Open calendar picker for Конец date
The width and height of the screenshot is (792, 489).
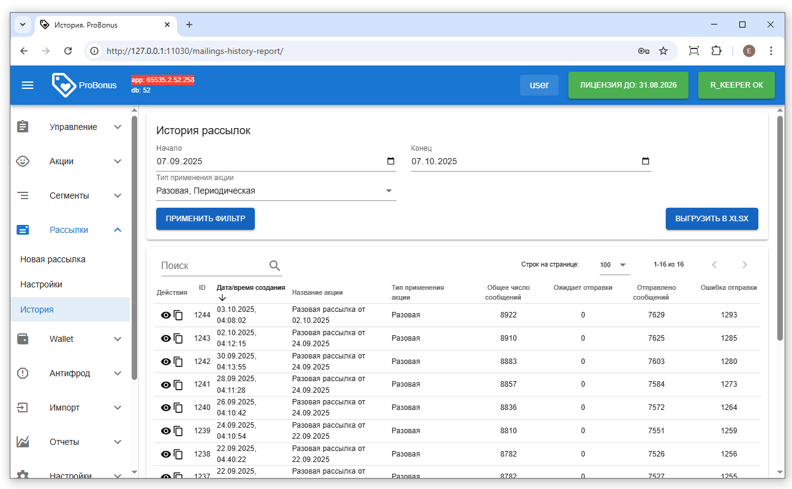tap(645, 161)
